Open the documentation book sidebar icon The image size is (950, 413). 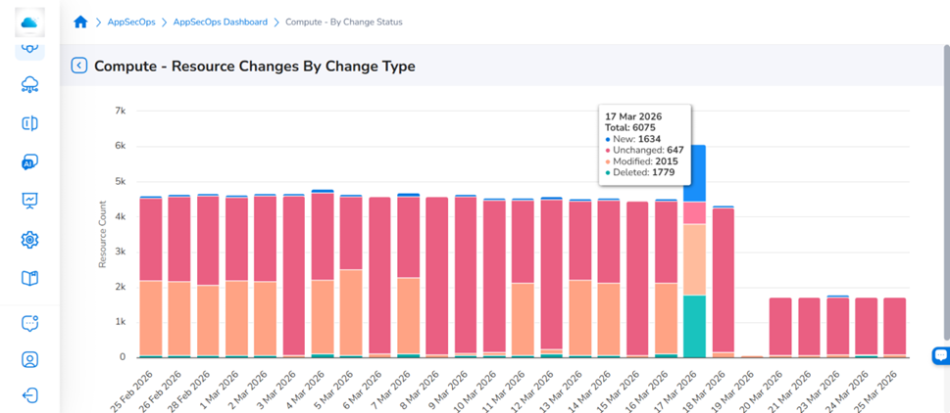pyautogui.click(x=29, y=278)
